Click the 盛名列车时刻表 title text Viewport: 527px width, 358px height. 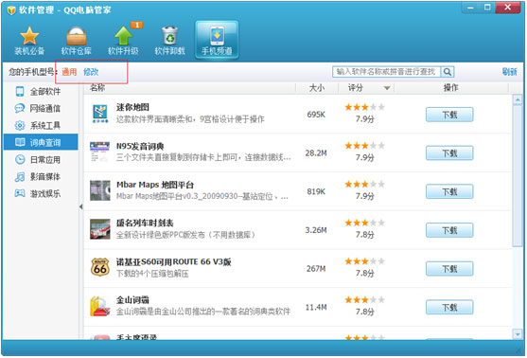click(145, 224)
